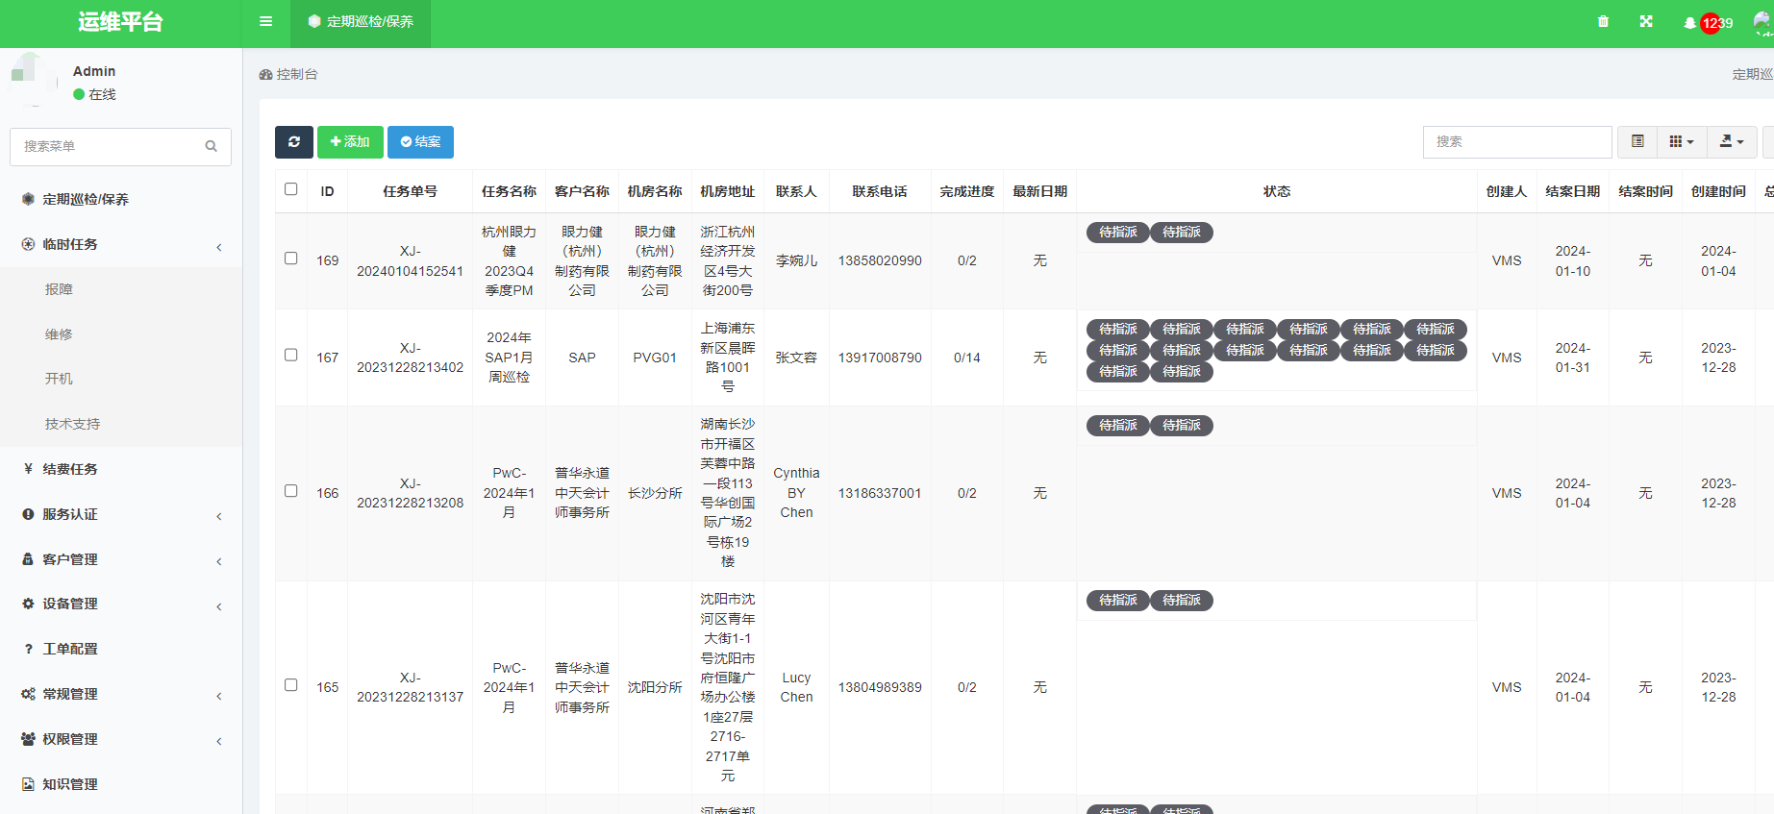Click the 0/14 progress value
Viewport: 1774px width, 814px height.
(x=967, y=358)
